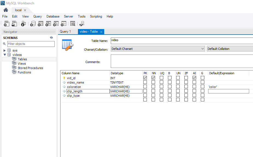Create a new function icon
The width and height of the screenshot is (253, 157).
(63, 24)
